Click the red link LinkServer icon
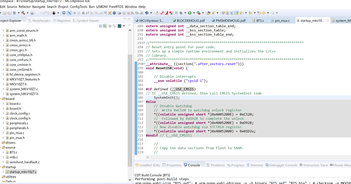This screenshot has width=351, height=184. coord(162,13)
